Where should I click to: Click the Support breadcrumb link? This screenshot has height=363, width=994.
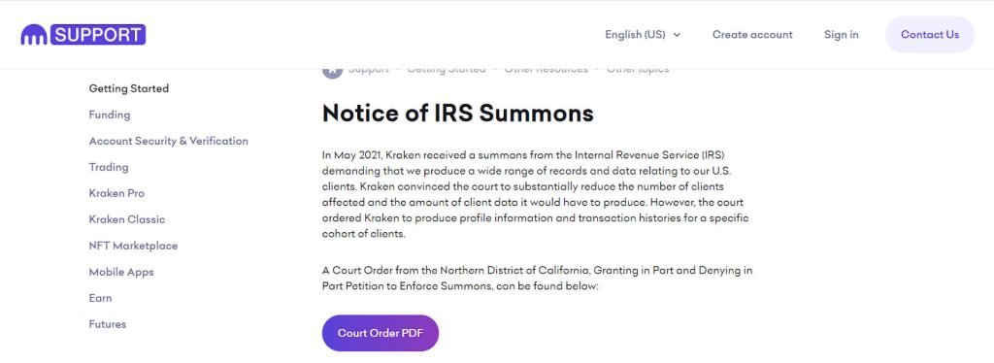click(368, 71)
